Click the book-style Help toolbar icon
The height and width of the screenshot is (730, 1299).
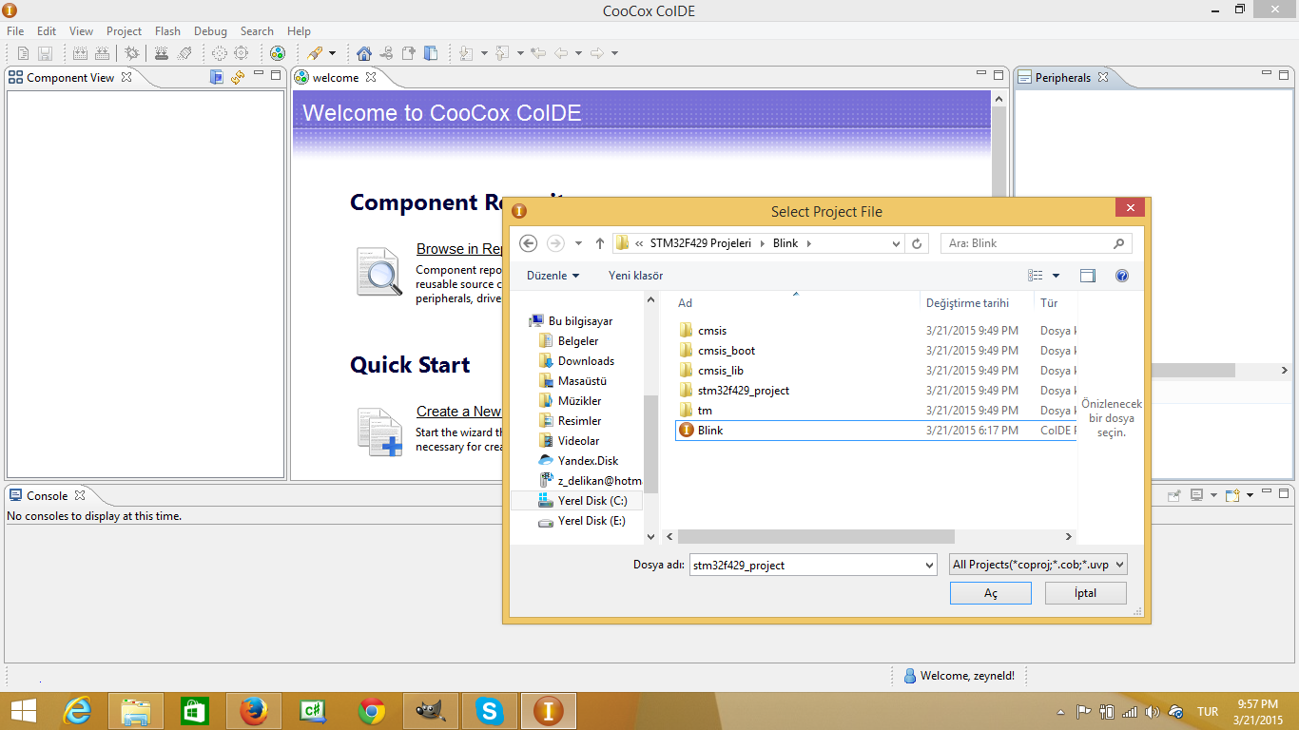(431, 53)
